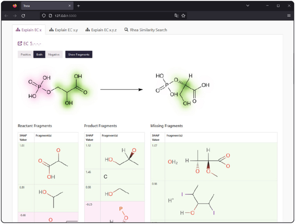
Task: Close the Thea browser tab
Action: point(70,6)
